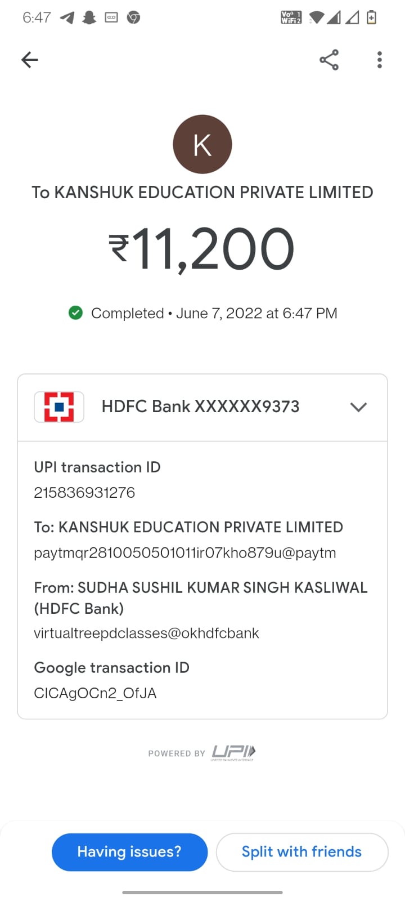Tap the HDFC Bank XXXXXX9373 account row
The height and width of the screenshot is (901, 405).
(x=200, y=407)
